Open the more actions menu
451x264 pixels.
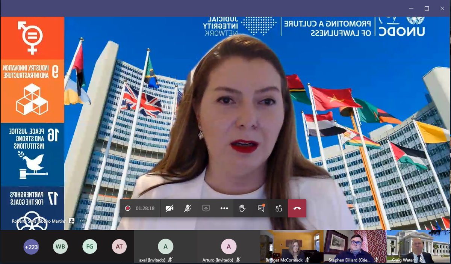[224, 208]
